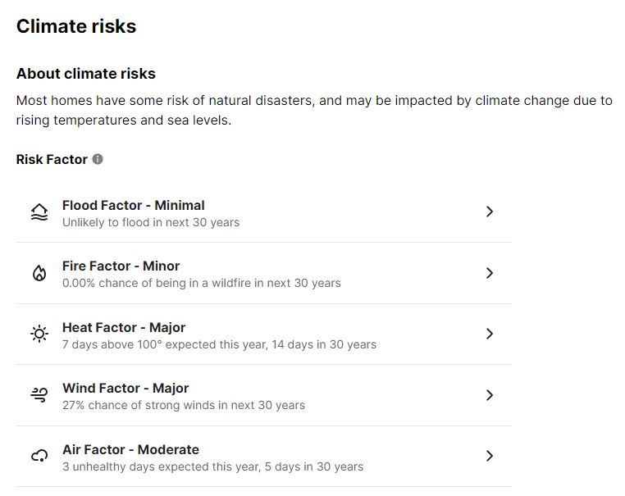Click the Fire Factor flame icon
This screenshot has height=496, width=625.
click(x=39, y=273)
